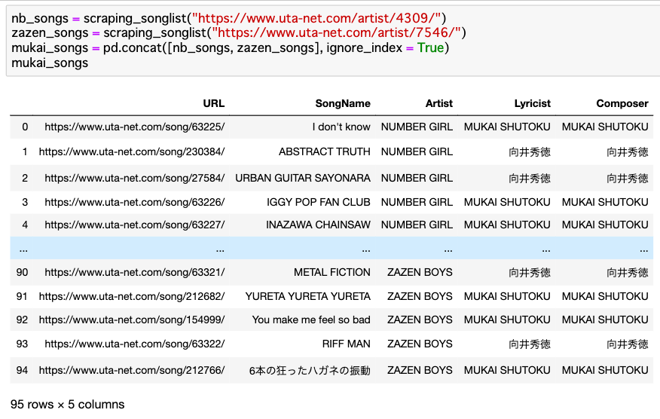Click URL cell for song/63321
The width and height of the screenshot is (660, 419).
pos(135,273)
